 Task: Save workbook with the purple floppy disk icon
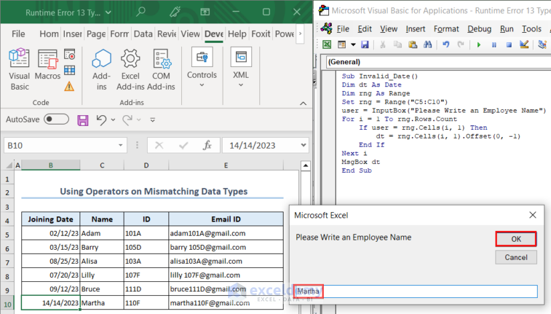(x=83, y=120)
